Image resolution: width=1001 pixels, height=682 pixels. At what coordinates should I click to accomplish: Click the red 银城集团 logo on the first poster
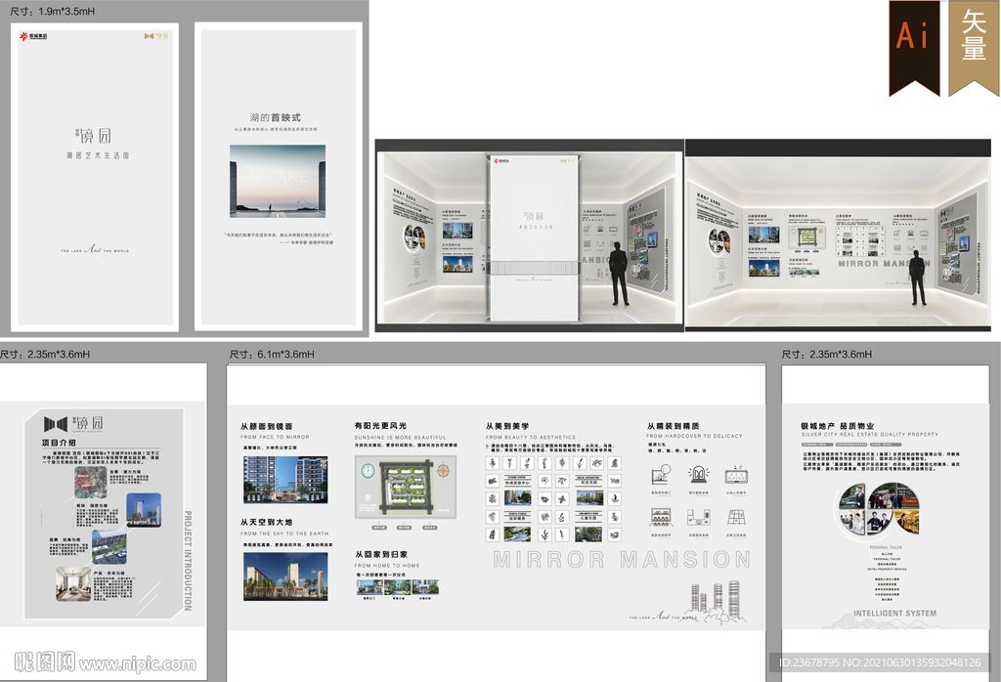coord(33,36)
